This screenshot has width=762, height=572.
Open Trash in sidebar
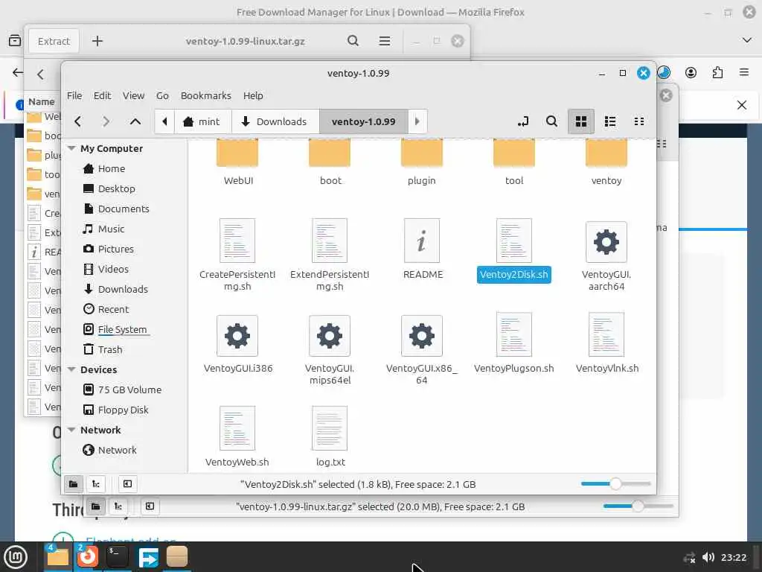click(x=110, y=350)
